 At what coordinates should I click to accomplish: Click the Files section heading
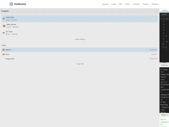coord(4,45)
